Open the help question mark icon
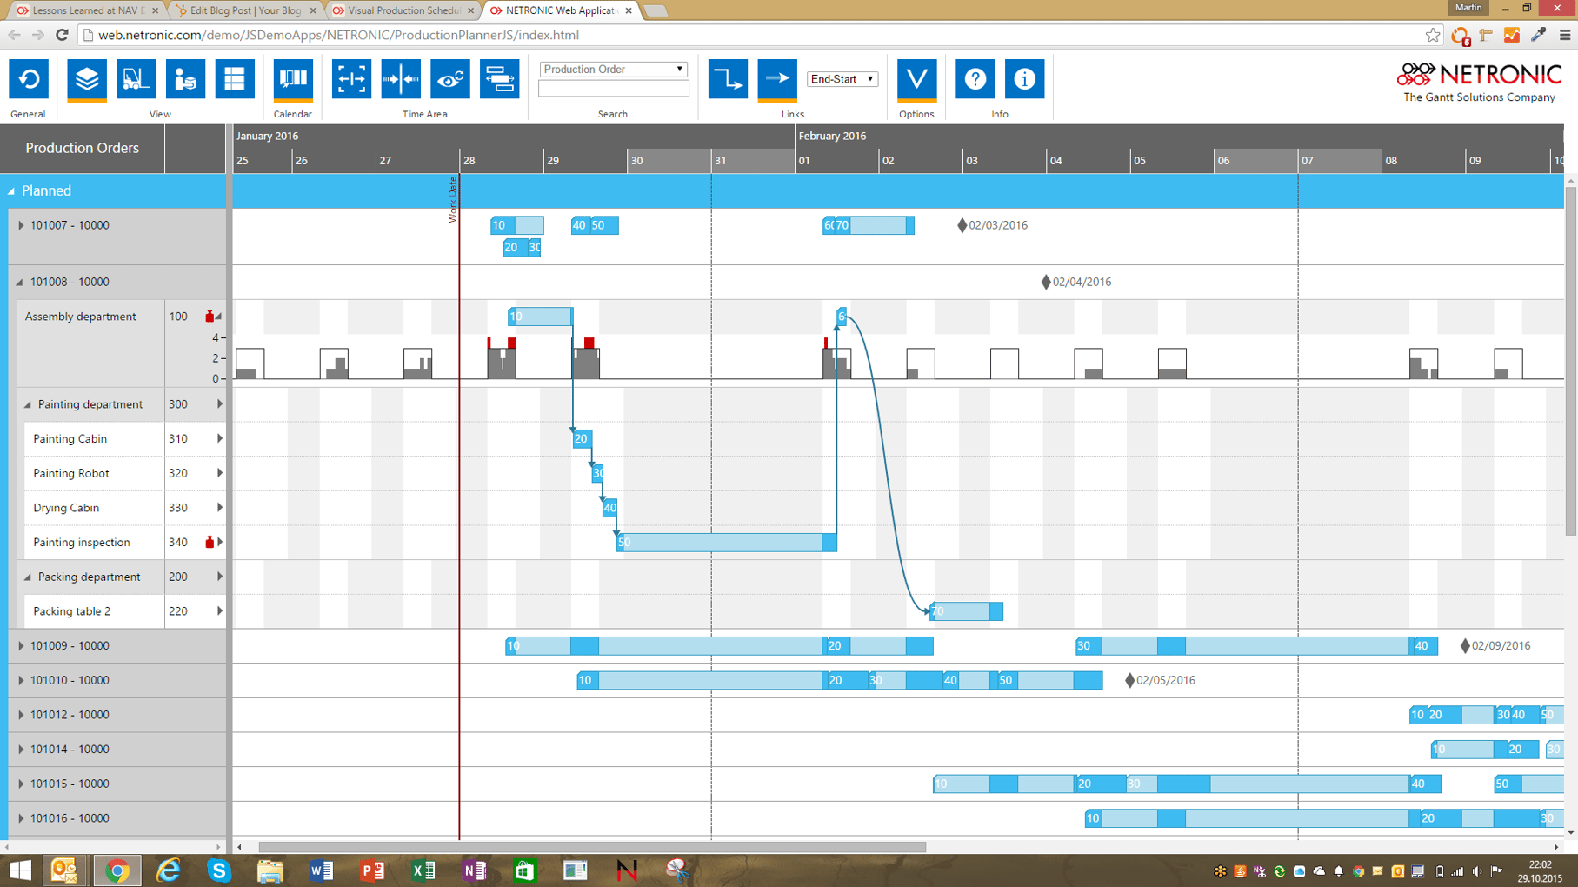 pos(975,79)
